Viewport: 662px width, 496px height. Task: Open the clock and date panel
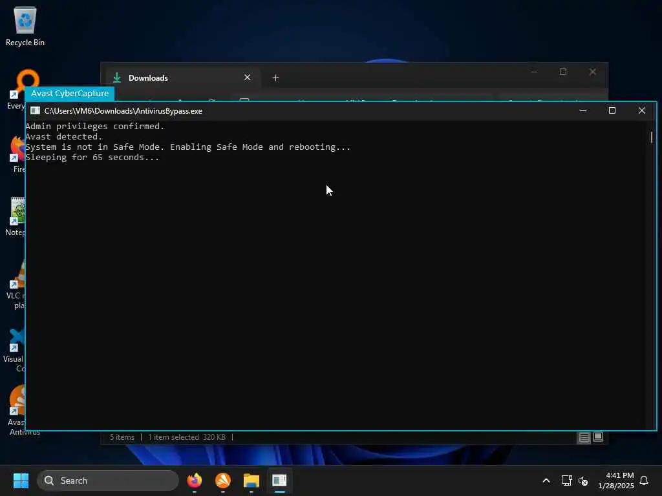click(615, 480)
